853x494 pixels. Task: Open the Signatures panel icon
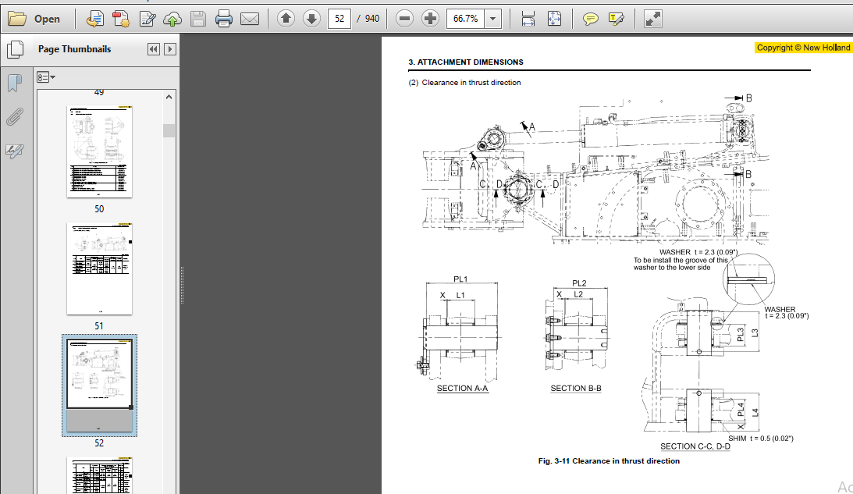click(x=15, y=151)
